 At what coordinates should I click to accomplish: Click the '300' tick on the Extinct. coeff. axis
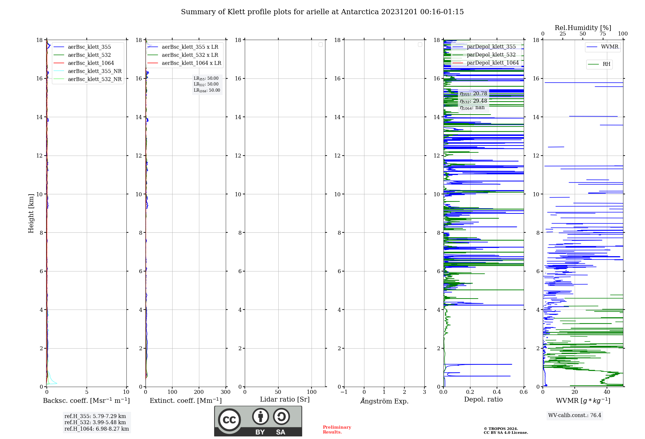(x=226, y=392)
